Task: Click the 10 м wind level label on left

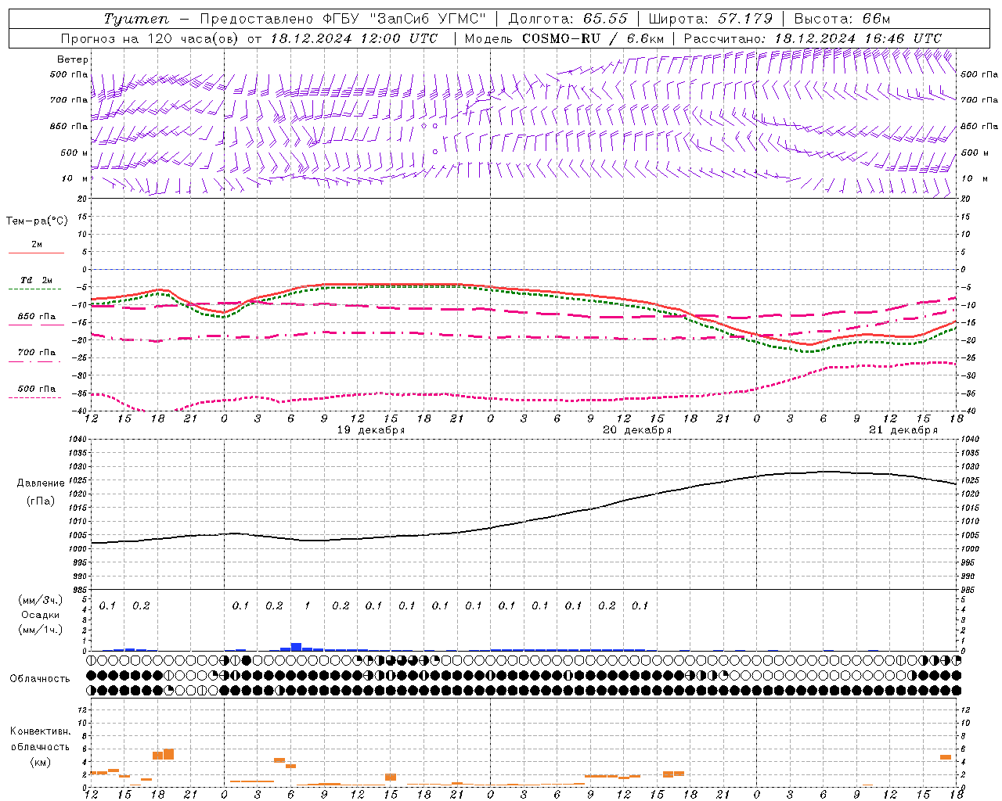Action: [x=75, y=178]
